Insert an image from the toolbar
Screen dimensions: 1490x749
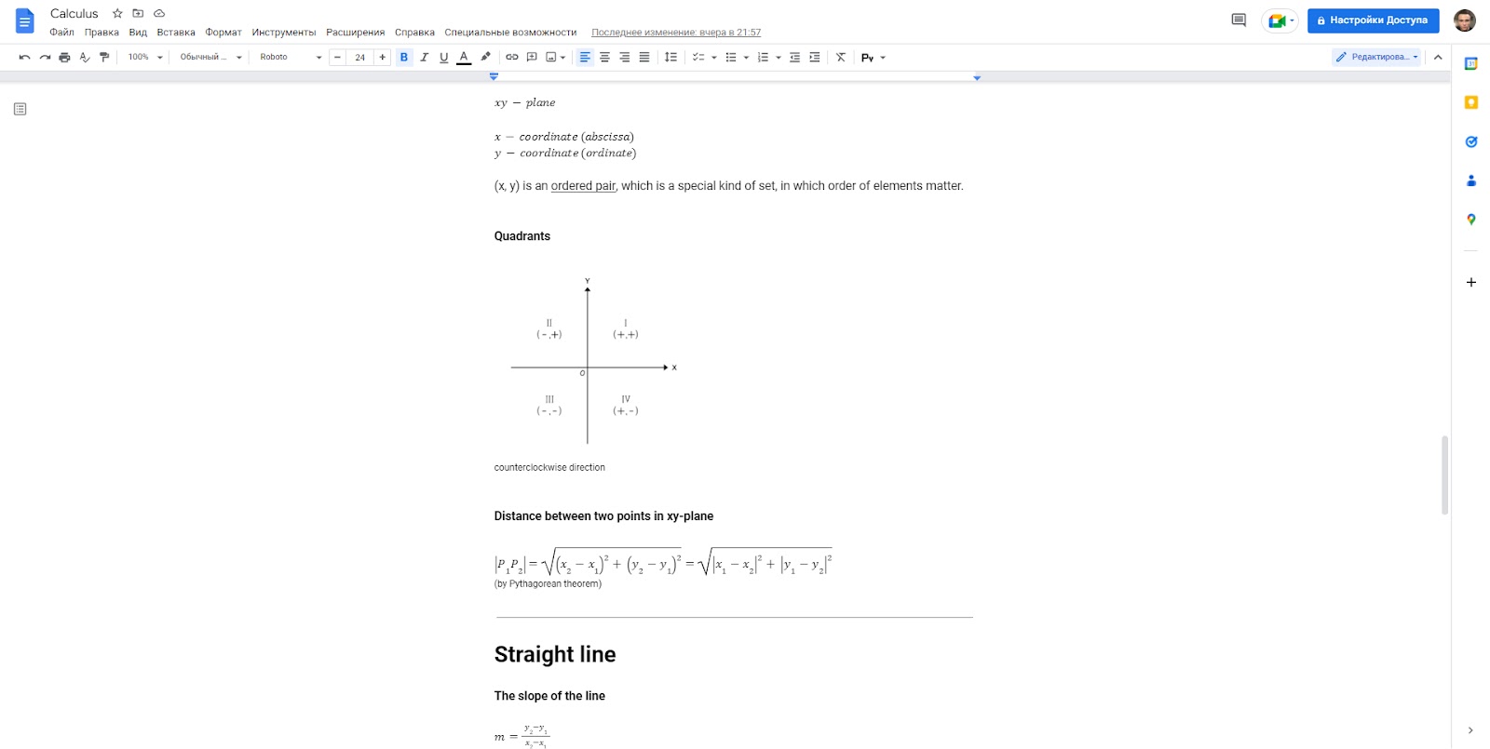[551, 58]
